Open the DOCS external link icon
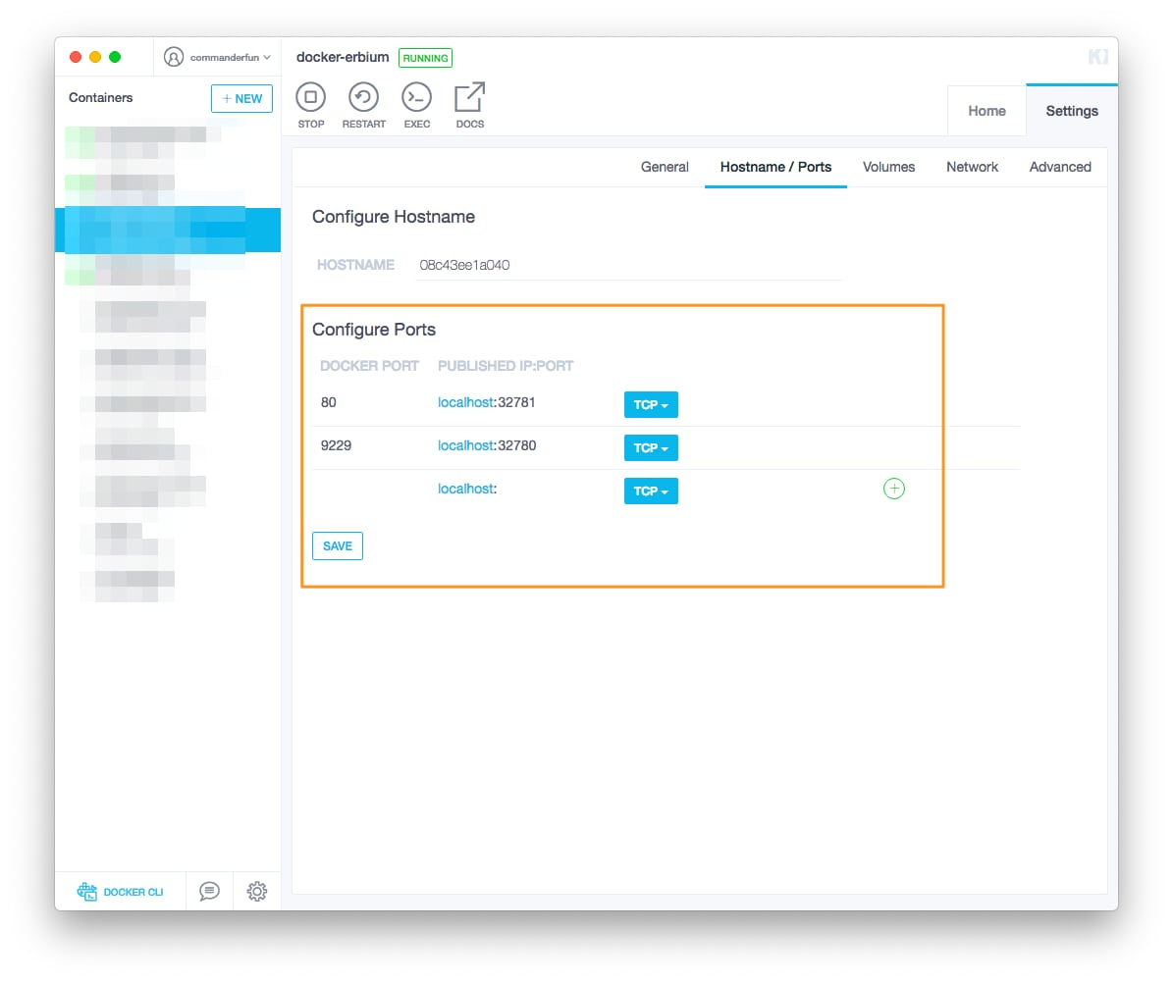This screenshot has height=983, width=1173. tap(469, 98)
